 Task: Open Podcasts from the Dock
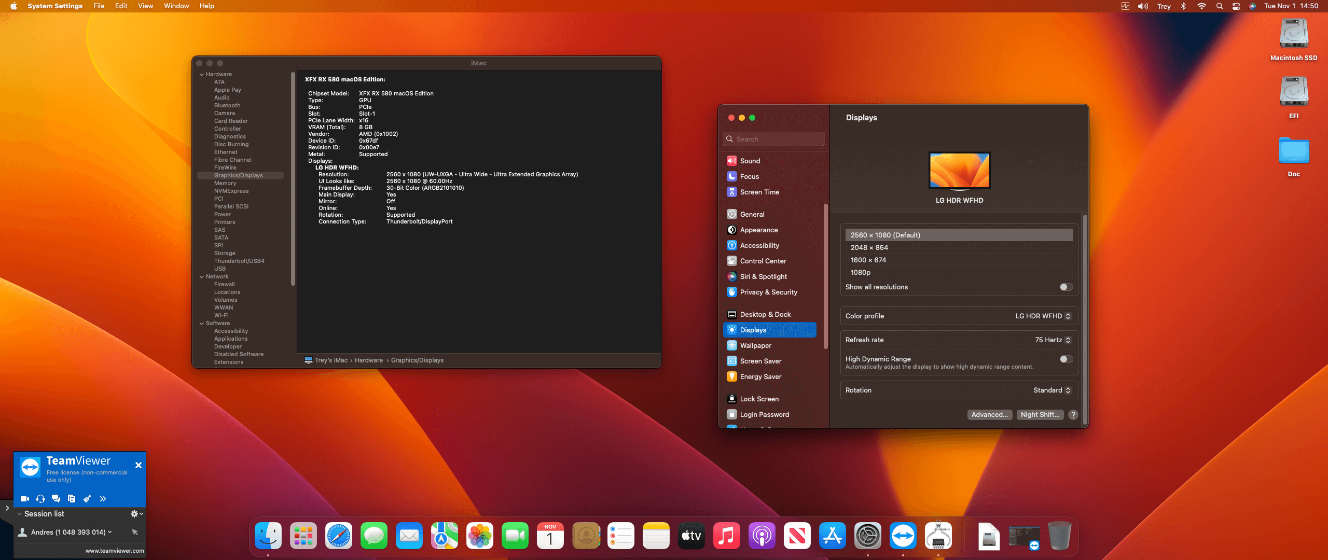[x=762, y=536]
